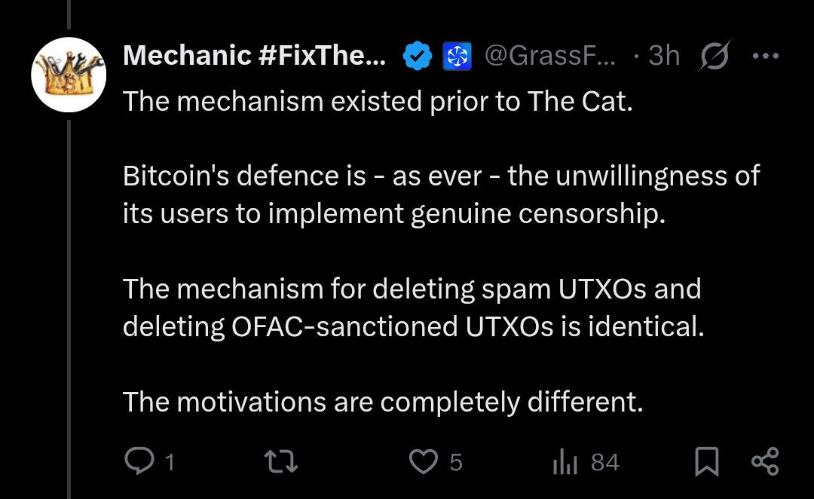Open the three-dot more options menu

(x=765, y=55)
